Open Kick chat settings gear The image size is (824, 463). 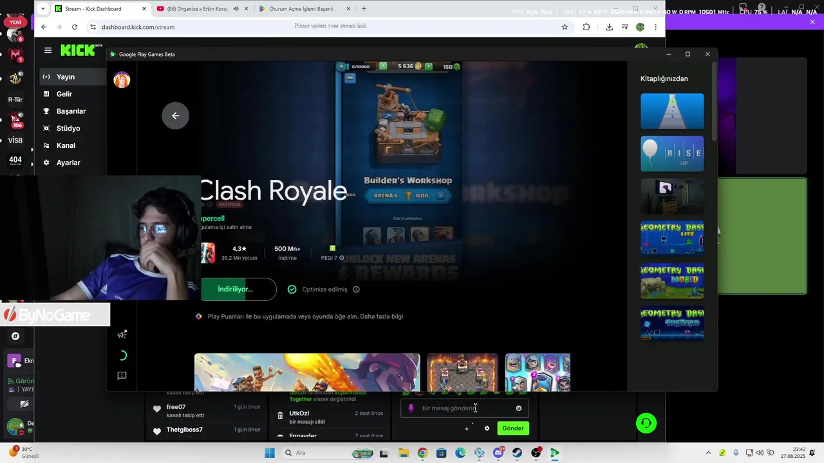[x=487, y=428]
